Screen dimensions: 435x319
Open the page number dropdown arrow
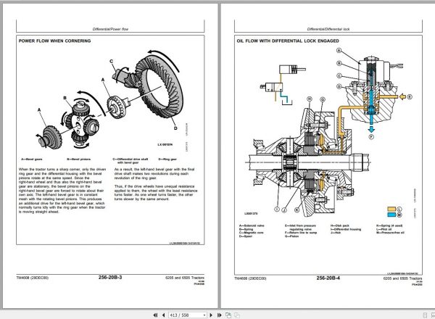point(204,315)
